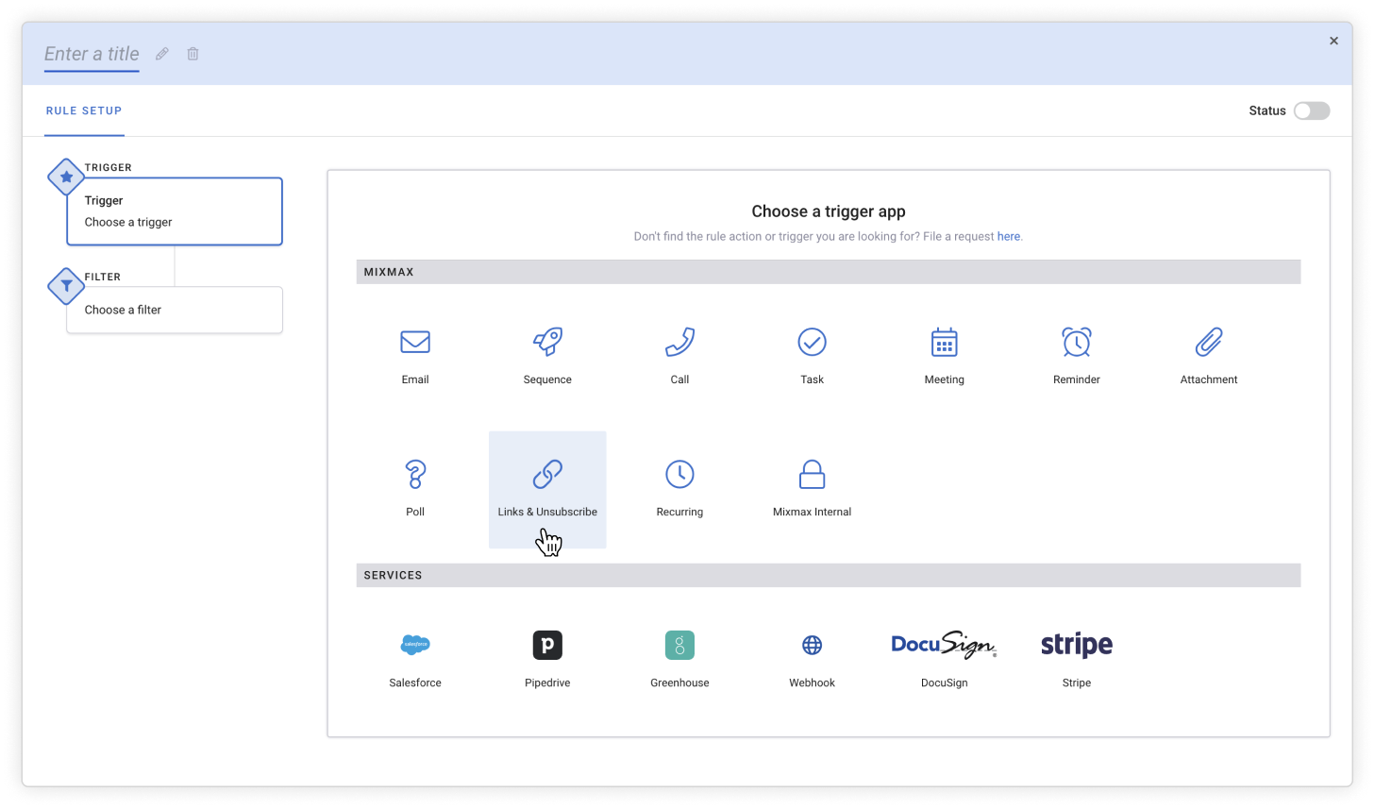Select the Meeting calendar trigger
The image size is (1375, 809).
[x=944, y=343]
